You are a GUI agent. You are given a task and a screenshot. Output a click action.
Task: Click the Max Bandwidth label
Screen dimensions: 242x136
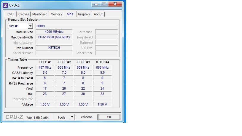pos(22,37)
